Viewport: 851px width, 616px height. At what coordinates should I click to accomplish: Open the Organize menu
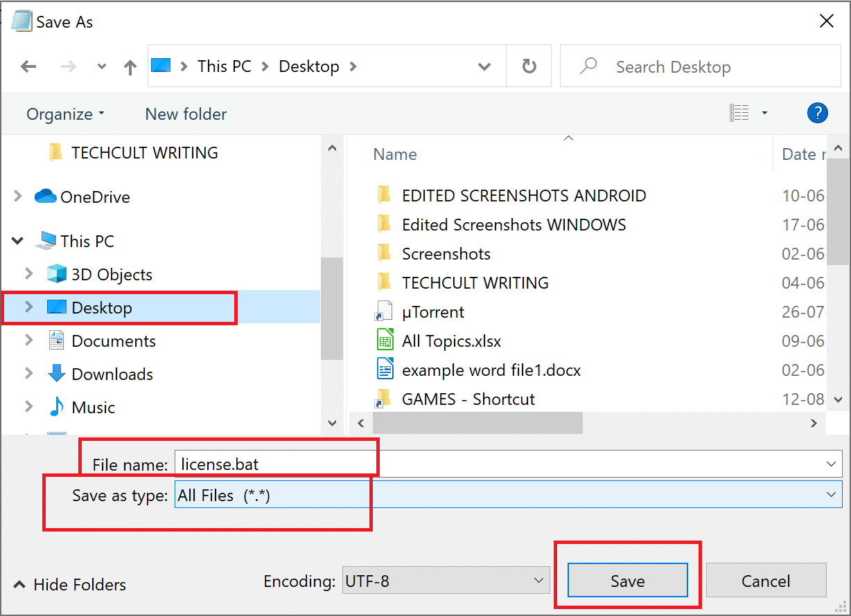pyautogui.click(x=65, y=114)
